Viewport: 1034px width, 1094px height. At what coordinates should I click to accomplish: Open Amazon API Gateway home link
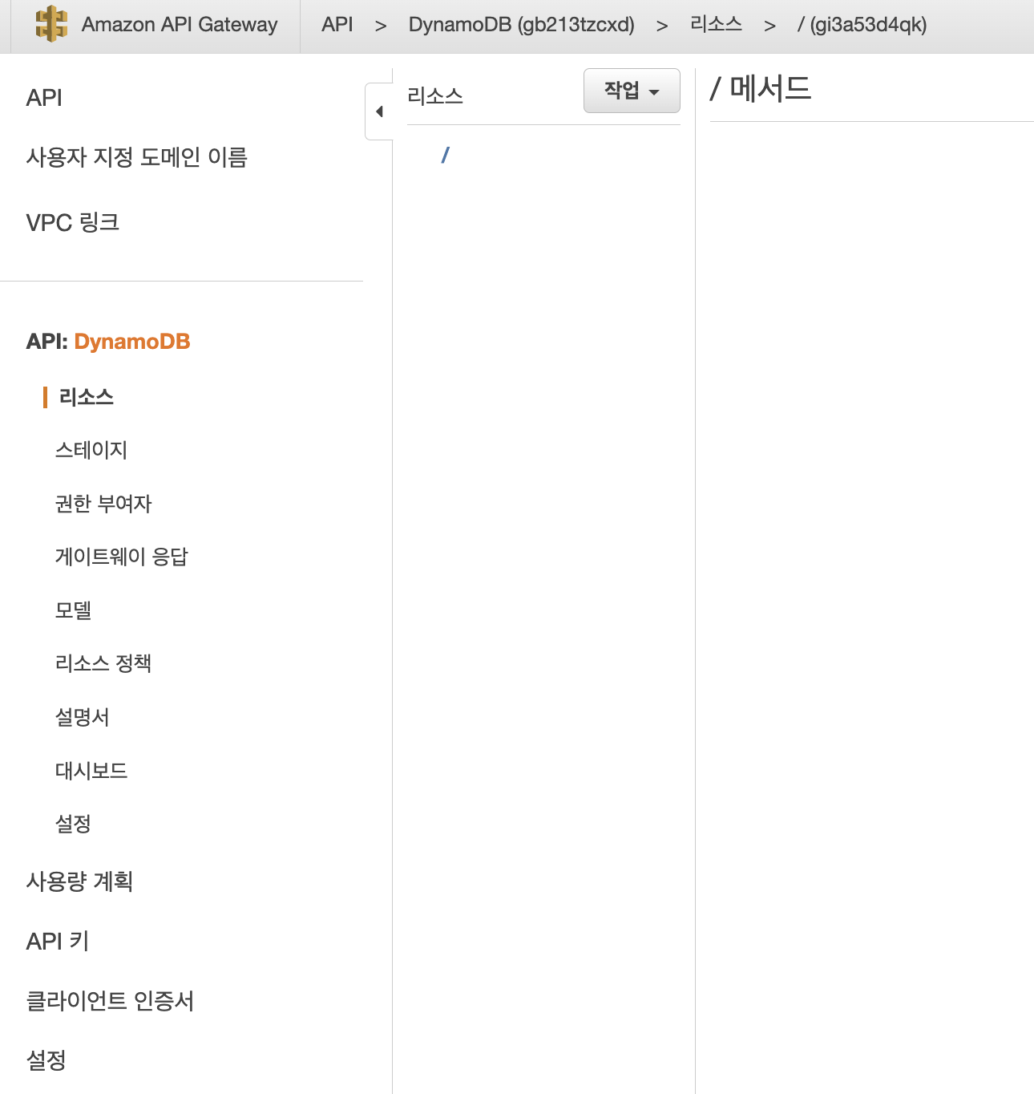(179, 25)
